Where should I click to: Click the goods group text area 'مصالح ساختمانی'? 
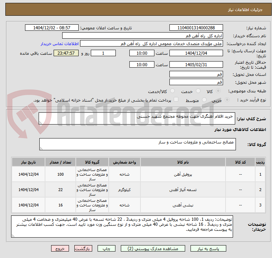137,144
